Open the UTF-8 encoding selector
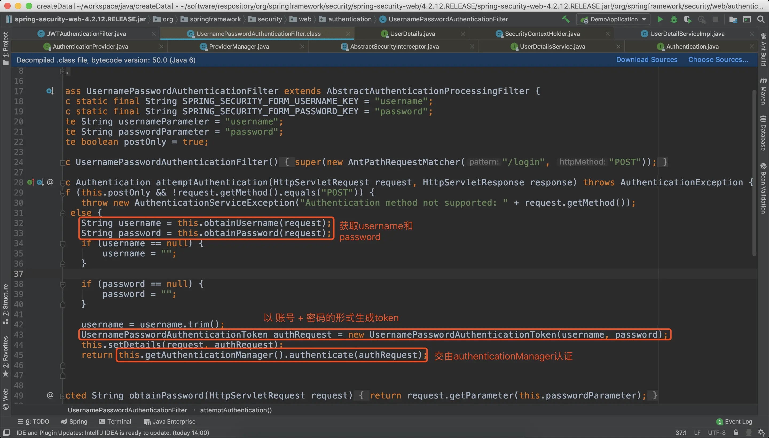Viewport: 769px width, 438px height. point(716,433)
